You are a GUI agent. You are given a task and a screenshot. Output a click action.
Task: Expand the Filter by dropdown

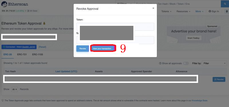coord(214,63)
